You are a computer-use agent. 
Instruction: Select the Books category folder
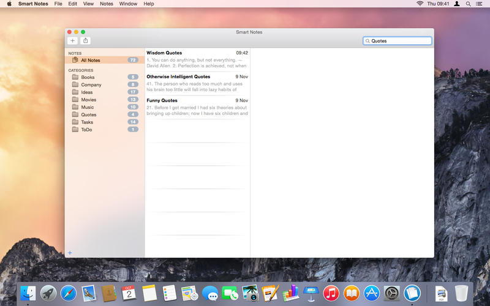pos(88,77)
